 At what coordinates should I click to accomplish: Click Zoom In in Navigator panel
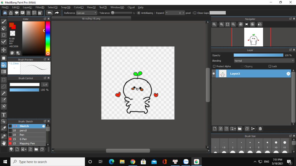point(222,24)
